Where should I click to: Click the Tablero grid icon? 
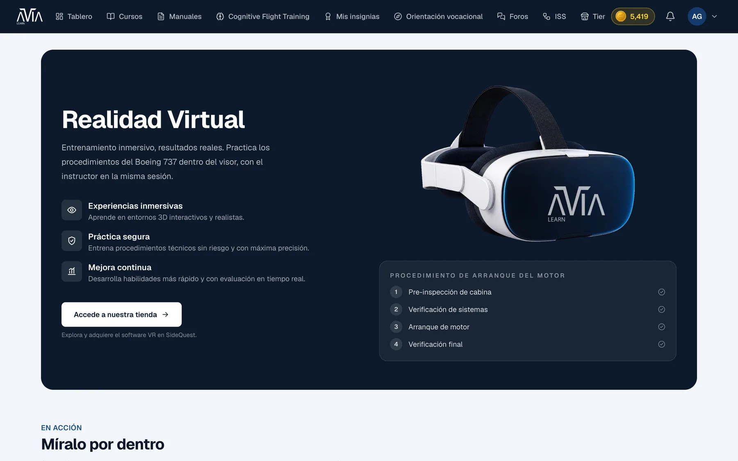coord(59,16)
